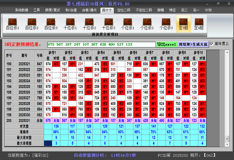
Task: Click the 个位杀3 tool icon
Action: [166, 22]
